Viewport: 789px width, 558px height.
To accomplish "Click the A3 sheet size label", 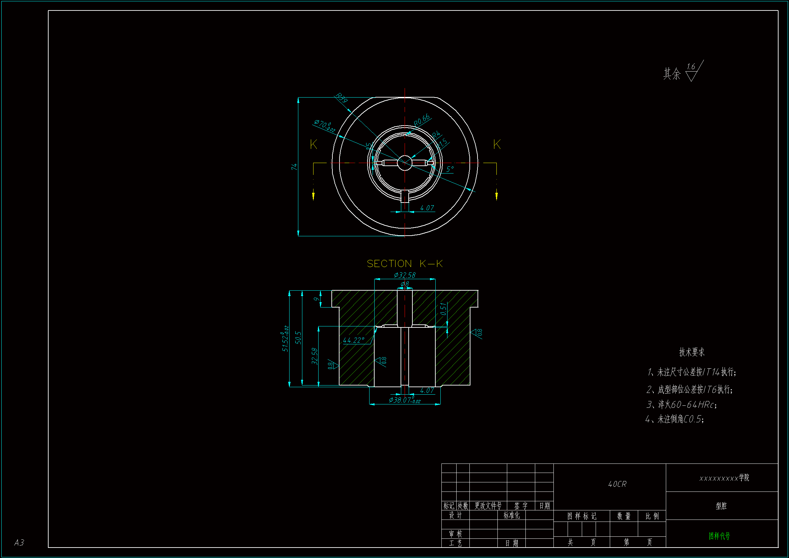I will click(19, 542).
